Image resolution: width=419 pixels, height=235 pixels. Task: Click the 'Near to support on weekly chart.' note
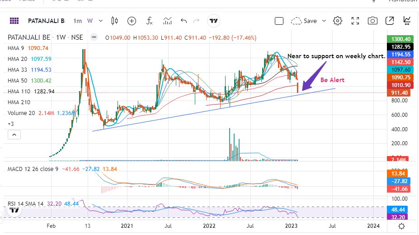coord(336,56)
